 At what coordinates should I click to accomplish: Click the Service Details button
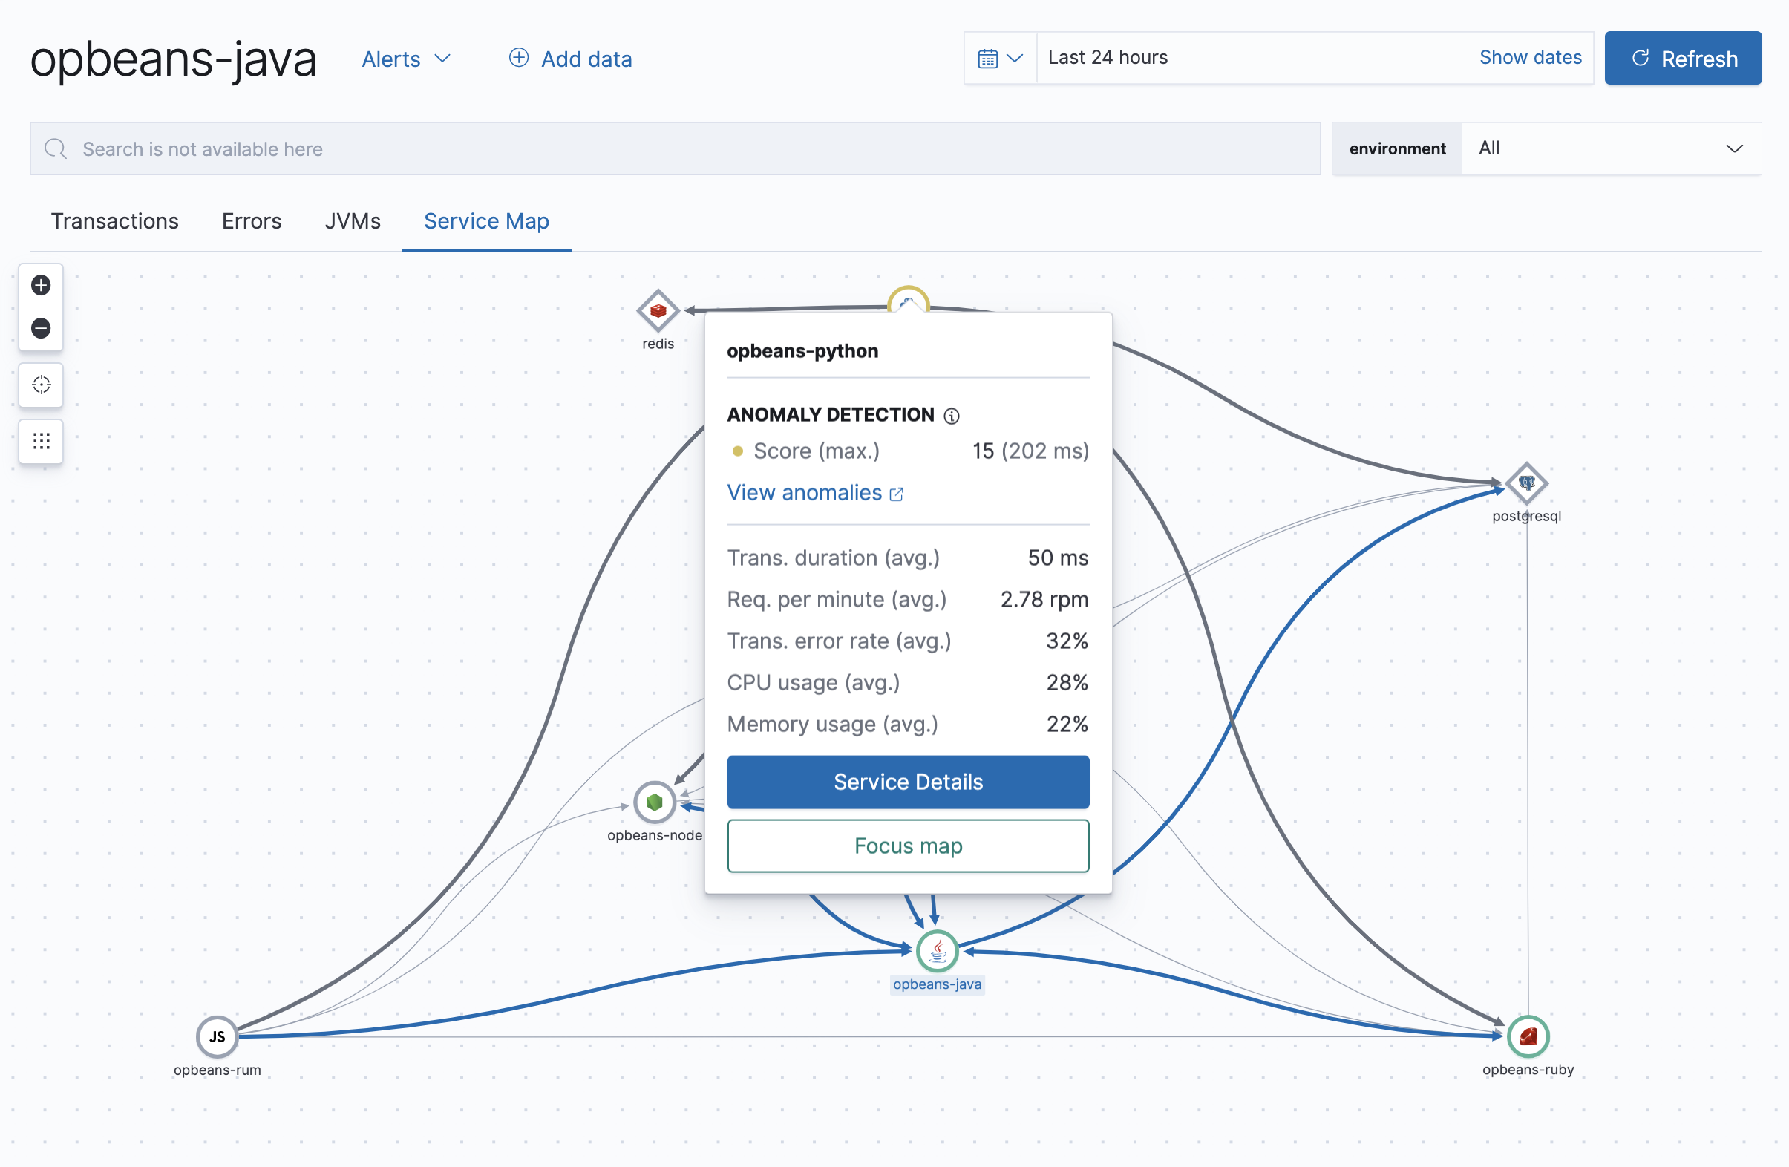[907, 782]
